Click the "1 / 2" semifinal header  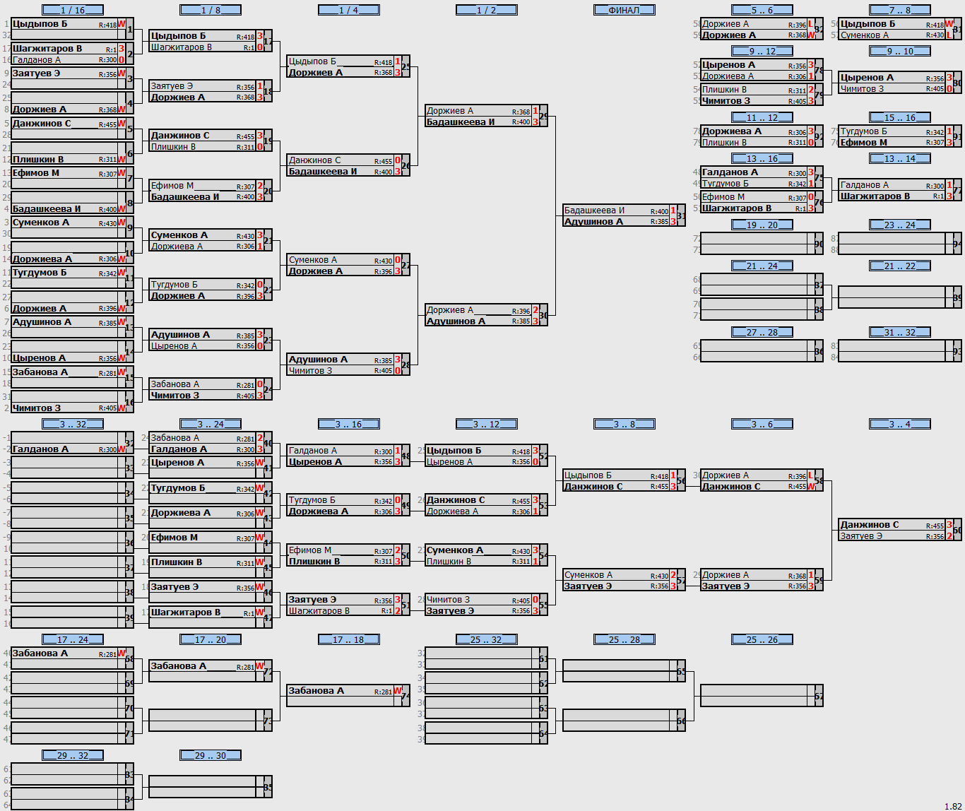(486, 10)
